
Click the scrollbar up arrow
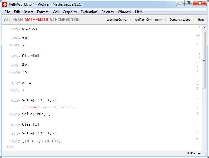[x=204, y=28]
